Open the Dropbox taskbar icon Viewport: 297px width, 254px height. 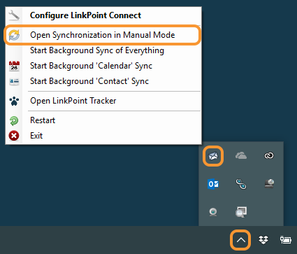263,240
